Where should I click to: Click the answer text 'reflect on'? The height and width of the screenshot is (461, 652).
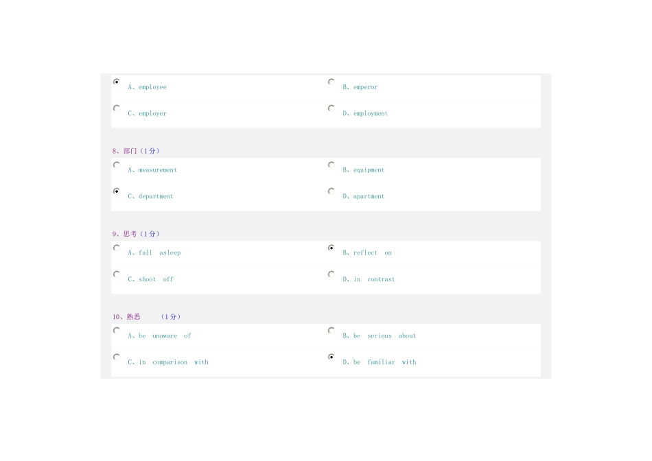pos(373,253)
